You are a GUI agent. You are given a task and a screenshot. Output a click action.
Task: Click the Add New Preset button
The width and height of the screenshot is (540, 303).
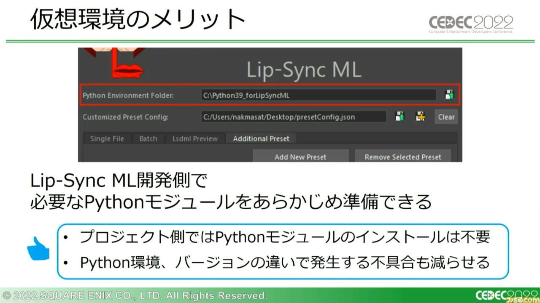(x=300, y=157)
